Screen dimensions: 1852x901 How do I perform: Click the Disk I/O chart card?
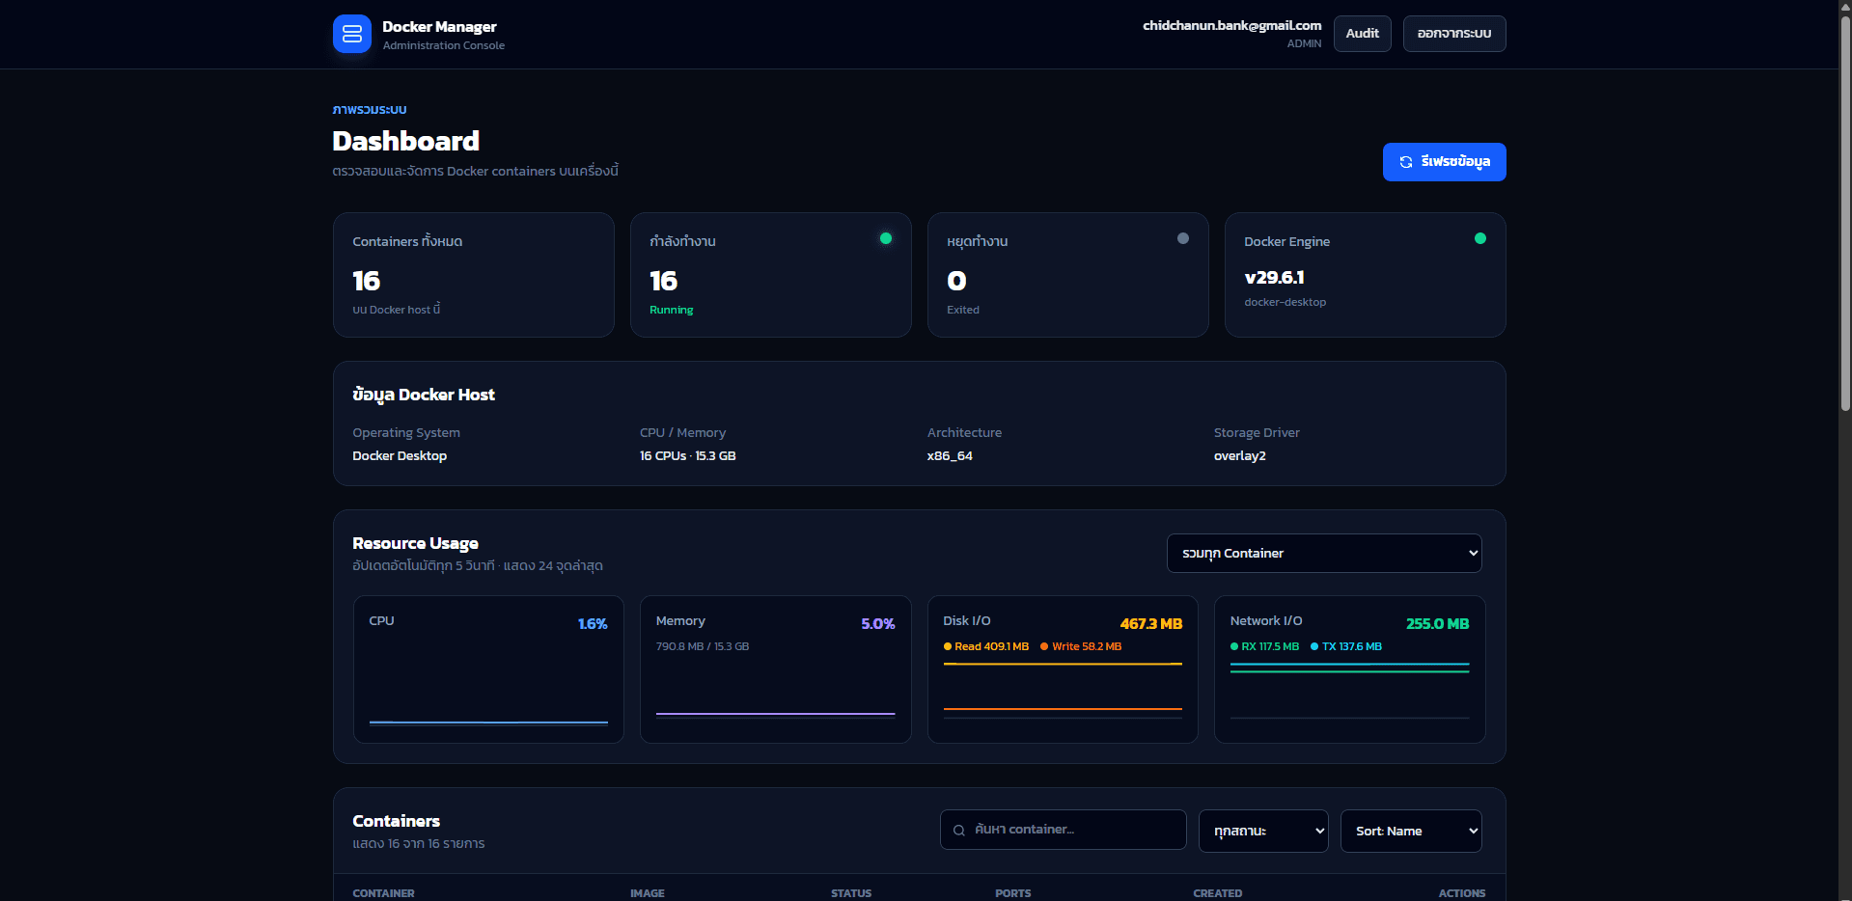click(x=1063, y=669)
